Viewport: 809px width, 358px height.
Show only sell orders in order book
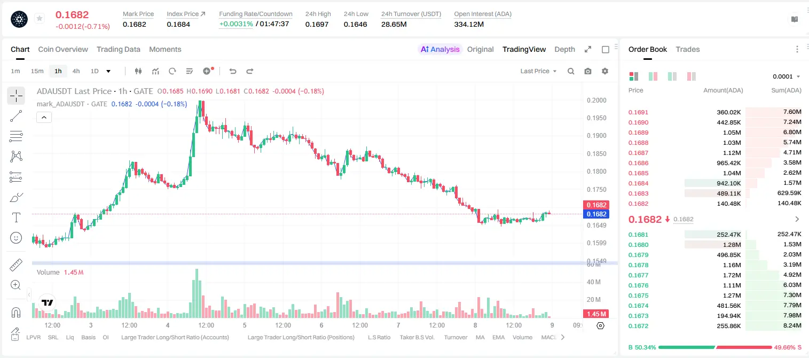pos(691,76)
